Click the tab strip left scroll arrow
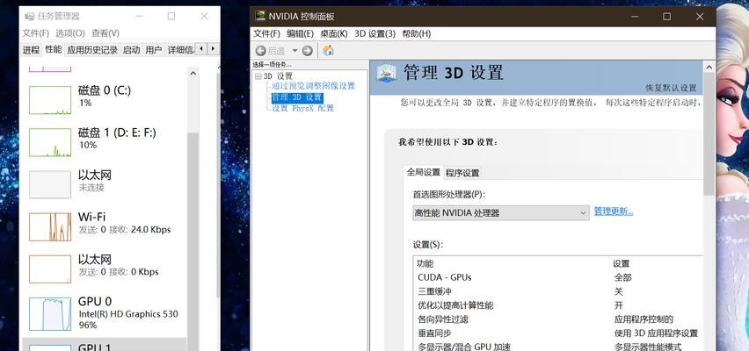The height and width of the screenshot is (351, 749). (201, 48)
